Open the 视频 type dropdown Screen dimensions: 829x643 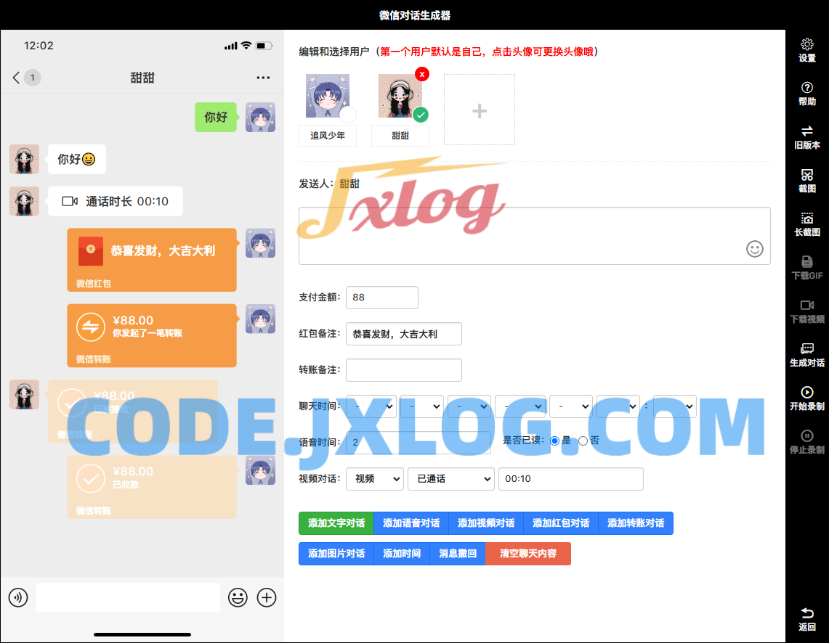[375, 479]
